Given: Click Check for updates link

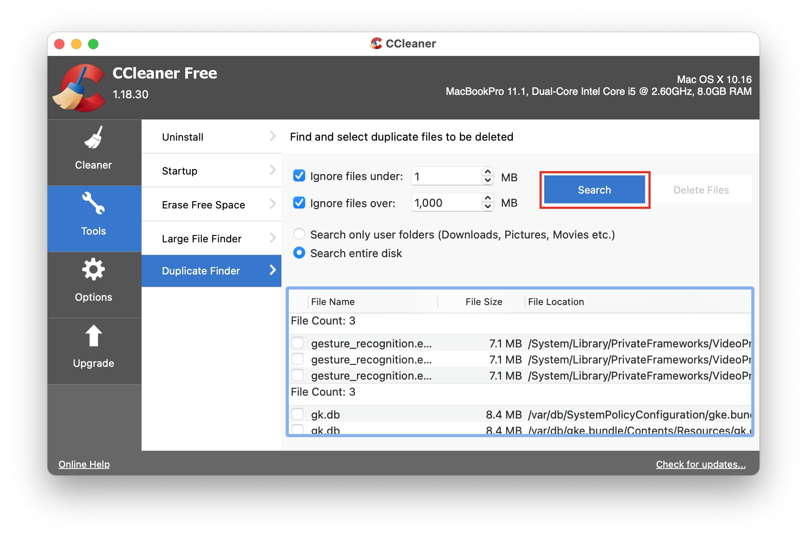Looking at the screenshot, I should tap(701, 464).
